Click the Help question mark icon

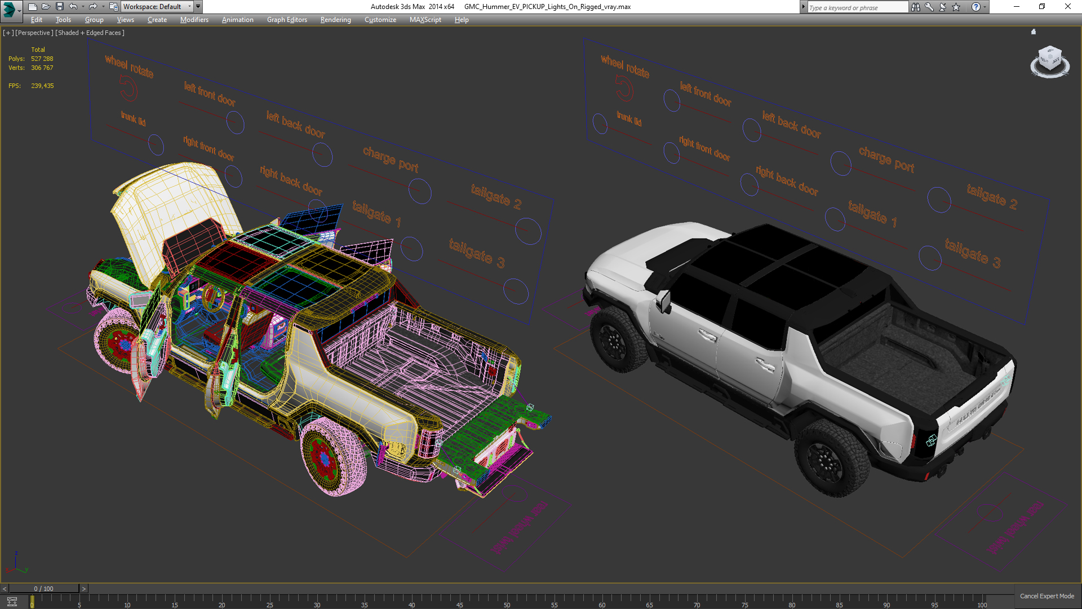point(976,7)
